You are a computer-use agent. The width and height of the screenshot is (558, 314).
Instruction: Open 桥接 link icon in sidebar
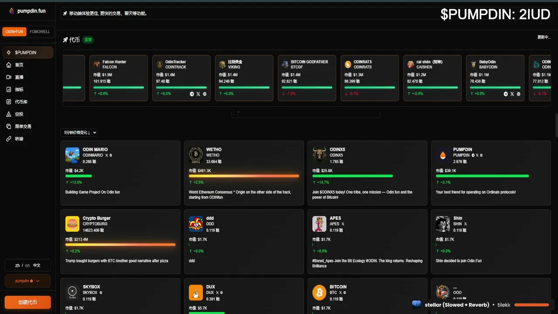click(x=9, y=139)
